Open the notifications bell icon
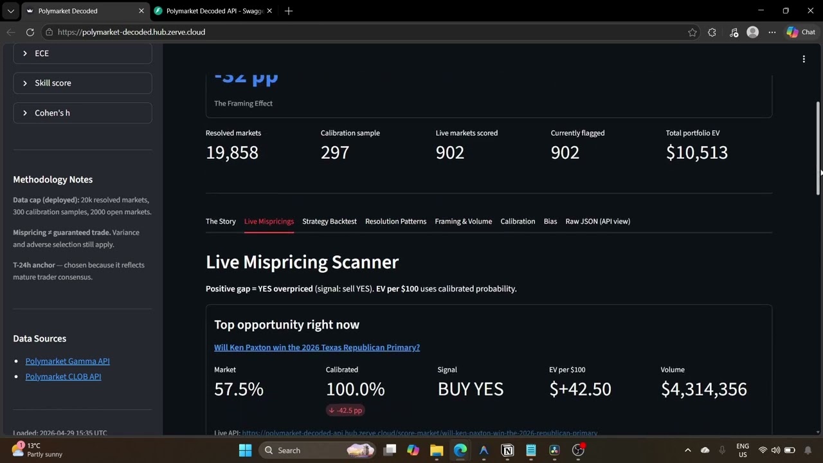 click(x=808, y=450)
